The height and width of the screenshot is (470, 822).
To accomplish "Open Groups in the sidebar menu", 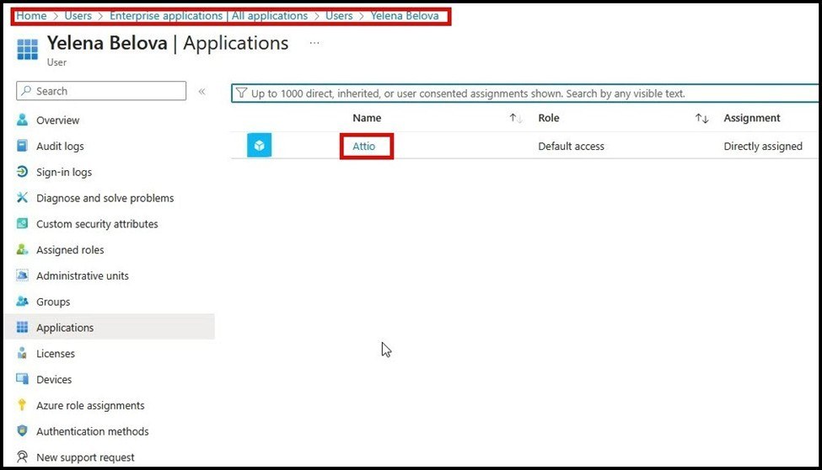I will point(53,302).
